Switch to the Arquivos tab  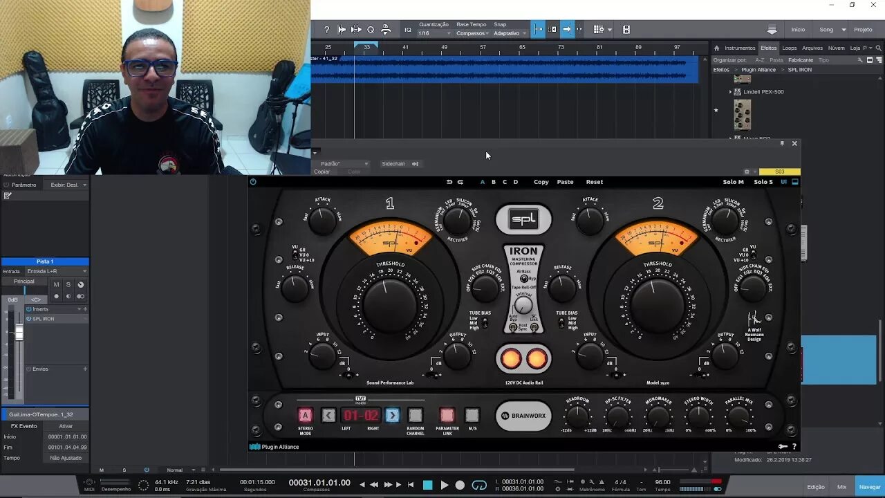click(x=812, y=48)
